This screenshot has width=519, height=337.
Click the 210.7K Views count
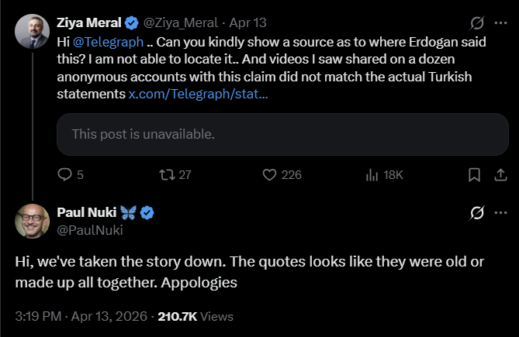click(x=195, y=316)
